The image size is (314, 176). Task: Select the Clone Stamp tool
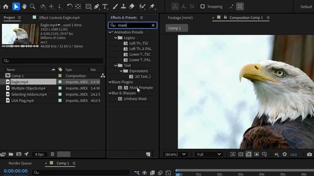point(123,6)
